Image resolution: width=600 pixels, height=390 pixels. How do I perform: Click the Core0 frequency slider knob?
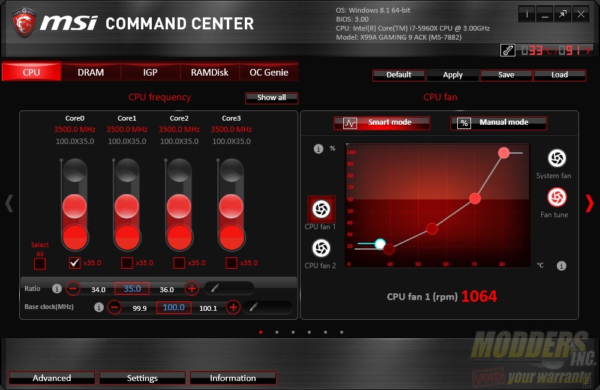click(x=74, y=206)
